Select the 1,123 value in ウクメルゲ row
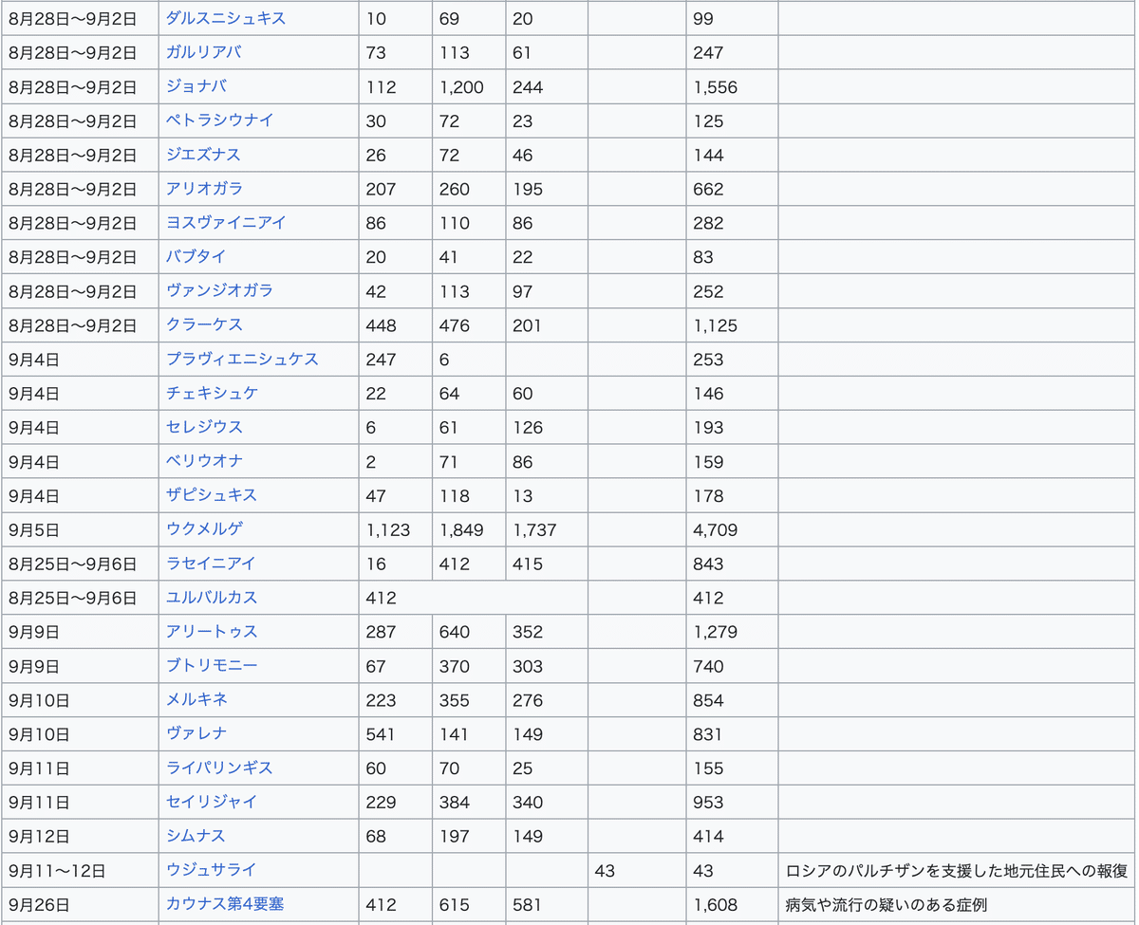Image resolution: width=1139 pixels, height=925 pixels. click(388, 530)
